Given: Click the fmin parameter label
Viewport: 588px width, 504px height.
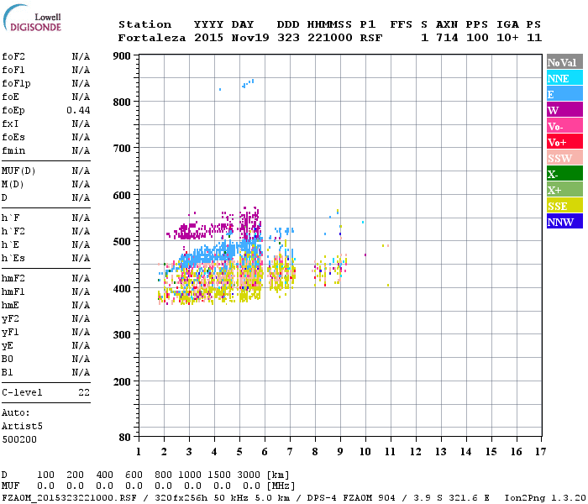Looking at the screenshot, I should click(x=13, y=150).
